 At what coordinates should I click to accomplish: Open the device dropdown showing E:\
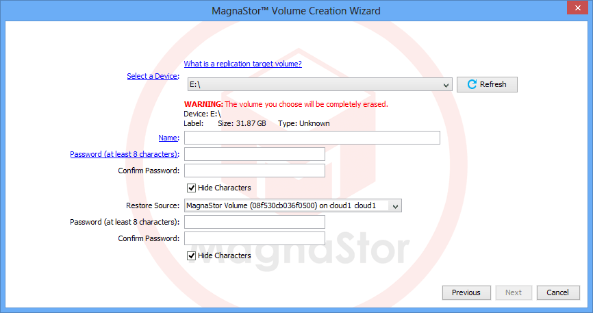[320, 84]
